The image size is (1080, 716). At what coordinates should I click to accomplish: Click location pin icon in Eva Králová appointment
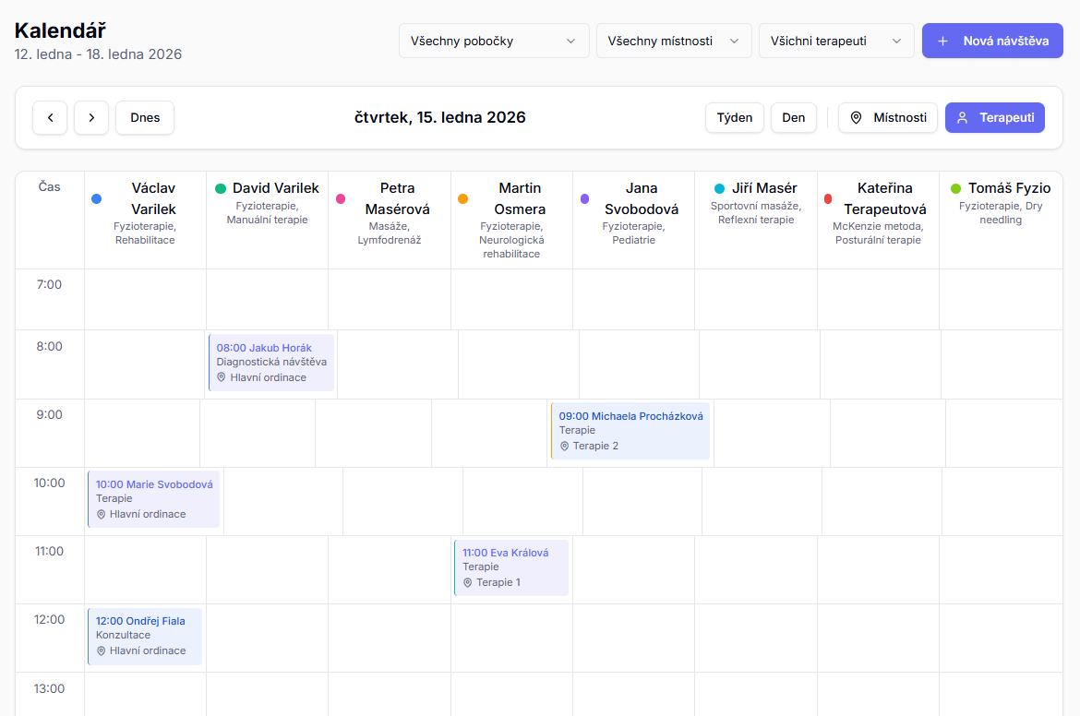468,582
